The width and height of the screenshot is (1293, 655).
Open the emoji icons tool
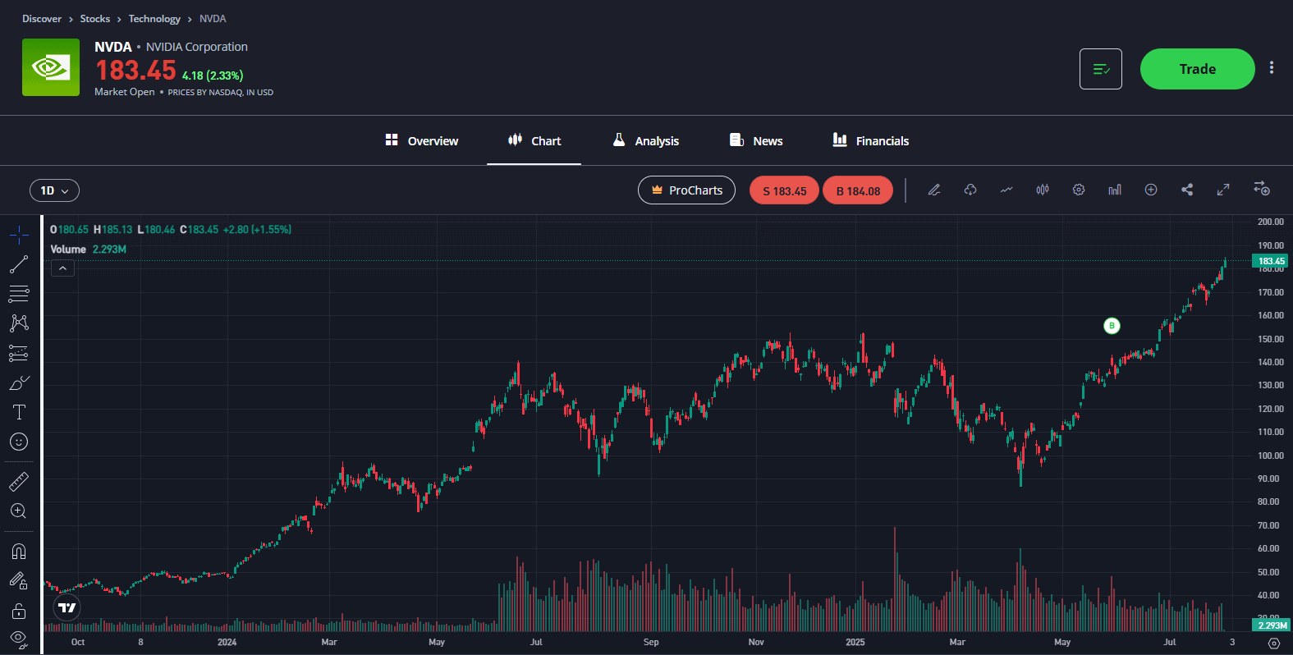coord(19,442)
